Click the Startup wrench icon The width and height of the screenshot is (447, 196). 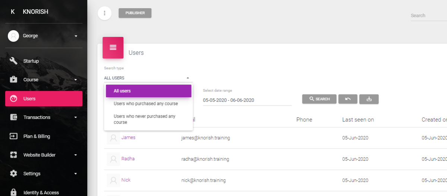13,61
